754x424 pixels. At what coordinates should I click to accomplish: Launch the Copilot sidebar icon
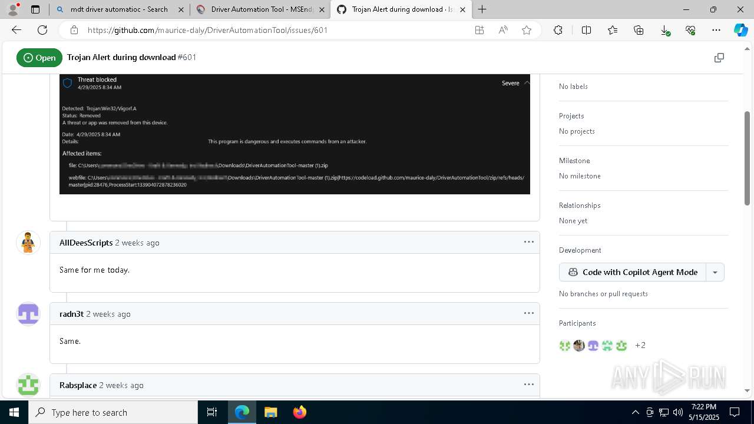coord(740,30)
